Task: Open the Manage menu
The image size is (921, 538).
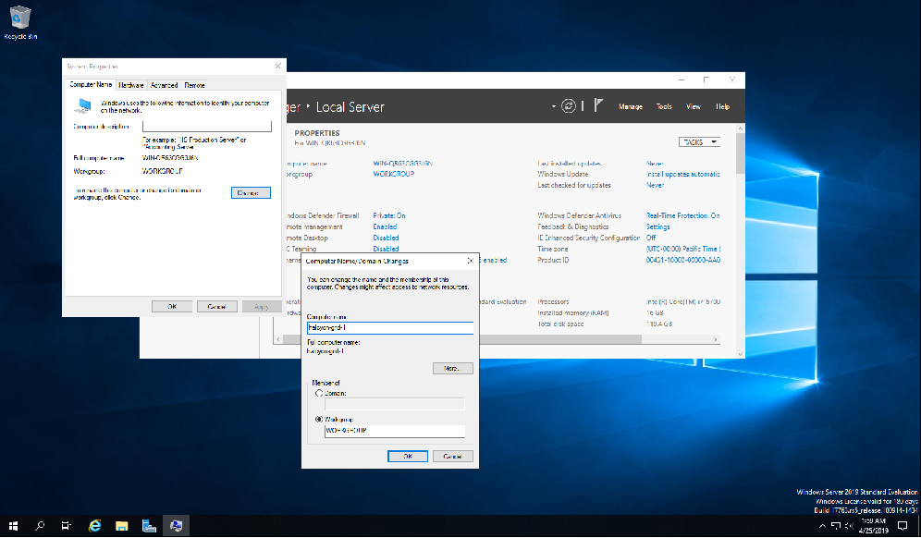Action: 631,106
